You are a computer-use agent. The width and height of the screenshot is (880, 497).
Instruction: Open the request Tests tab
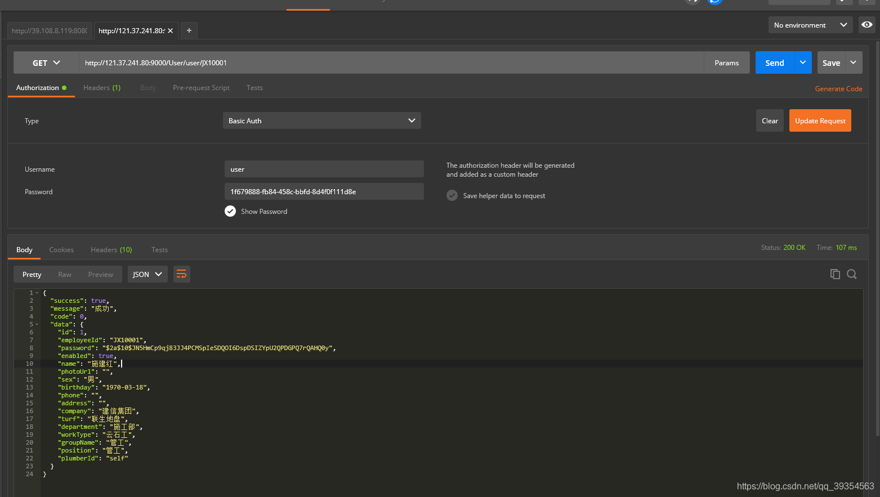tap(254, 88)
